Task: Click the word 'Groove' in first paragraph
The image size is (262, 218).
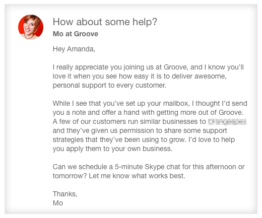Action: (175, 67)
